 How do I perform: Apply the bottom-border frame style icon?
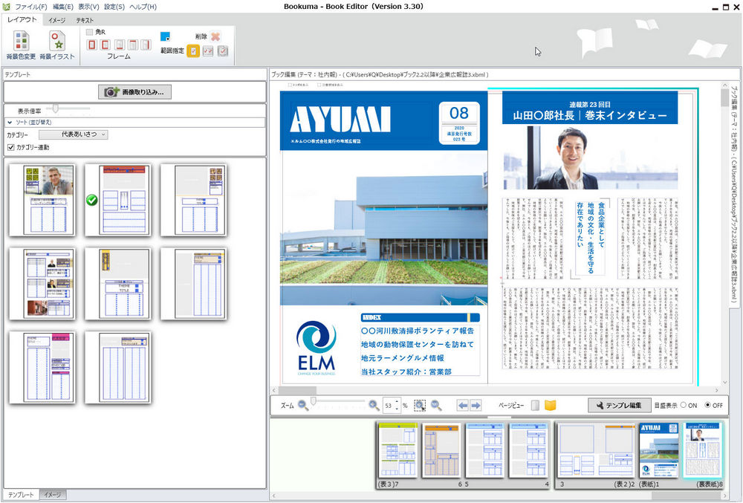point(120,45)
